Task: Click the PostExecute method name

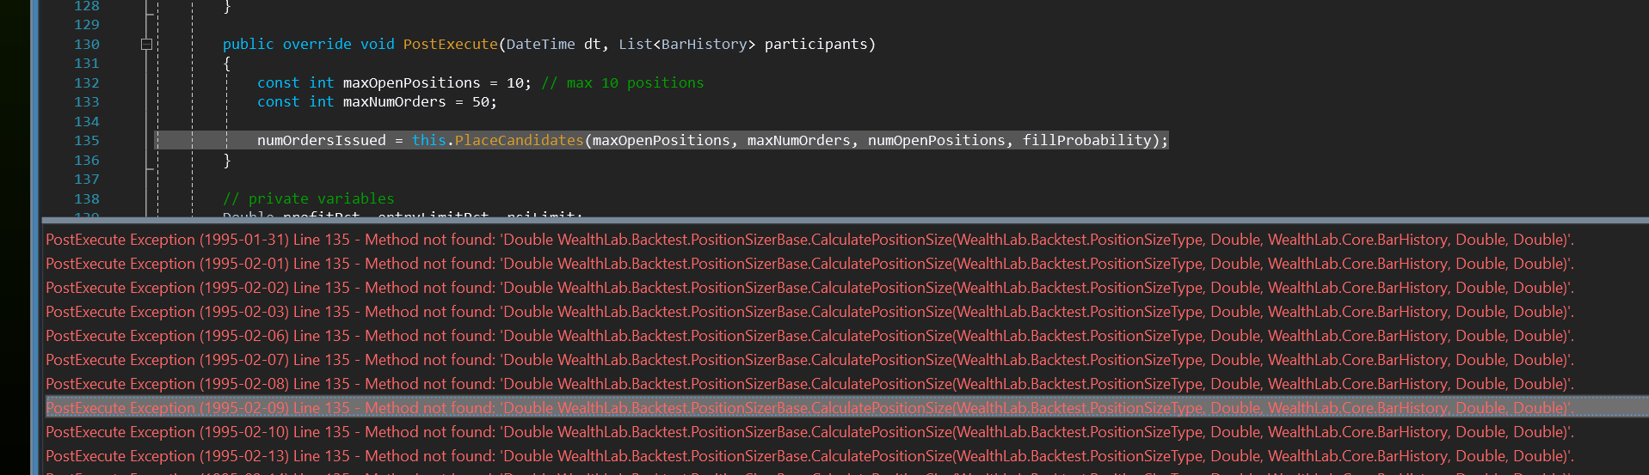Action: coord(450,45)
